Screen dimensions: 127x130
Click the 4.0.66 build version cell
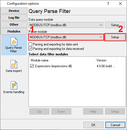click(x=106, y=66)
